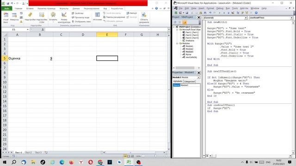Open the (General) object dropdown
This screenshot has width=296, height=166.
pyautogui.click(x=246, y=18)
